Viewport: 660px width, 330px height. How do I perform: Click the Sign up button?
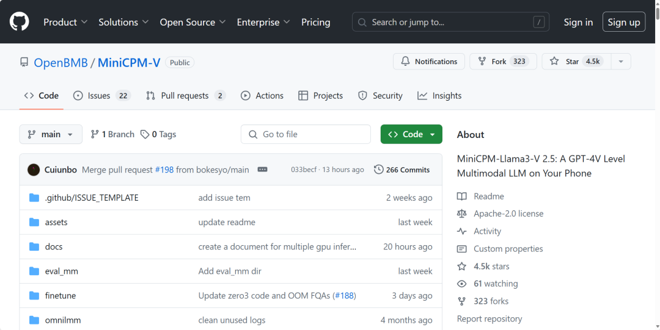click(x=623, y=22)
